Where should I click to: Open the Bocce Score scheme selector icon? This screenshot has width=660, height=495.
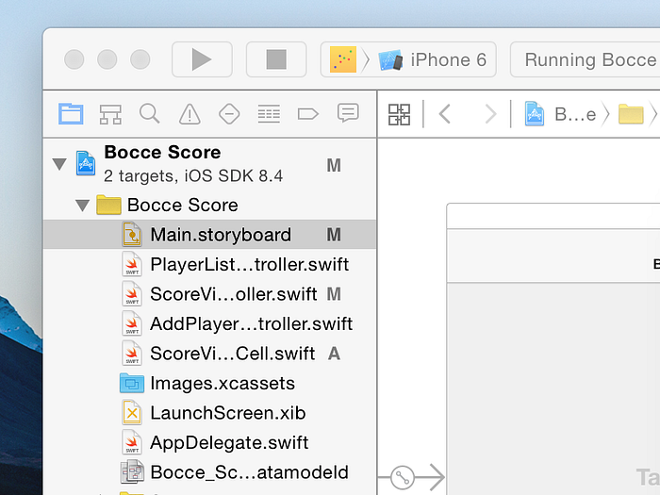coord(343,59)
